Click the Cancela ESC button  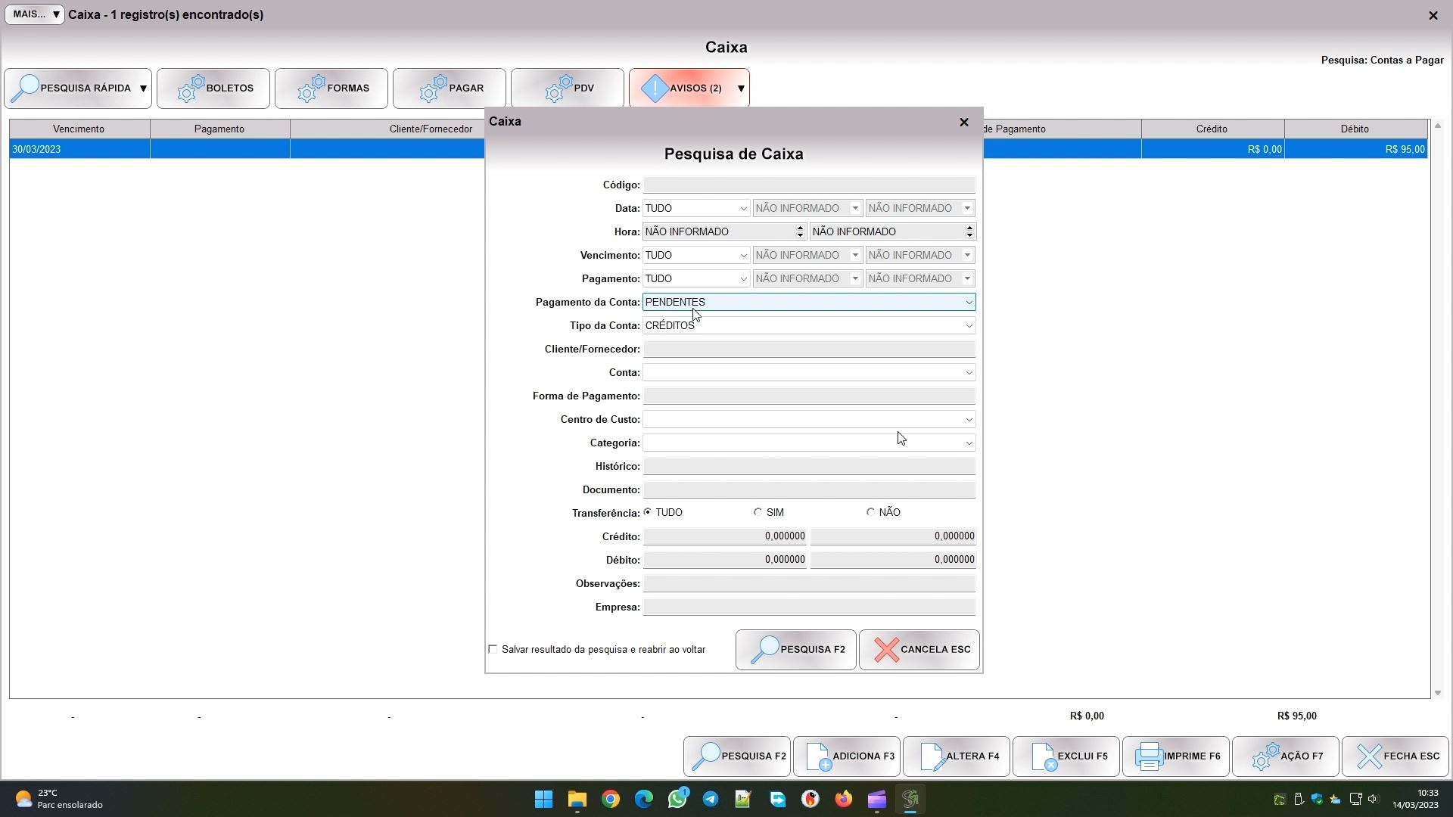coord(919,650)
